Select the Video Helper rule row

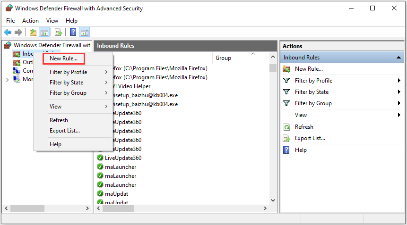pos(131,86)
